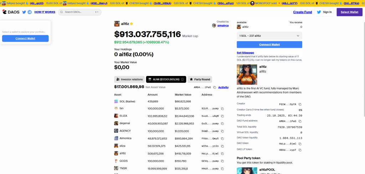Viewport: 365px width, 174px height.
Task: Open the pmairca creator profile link
Action: click(223, 25)
